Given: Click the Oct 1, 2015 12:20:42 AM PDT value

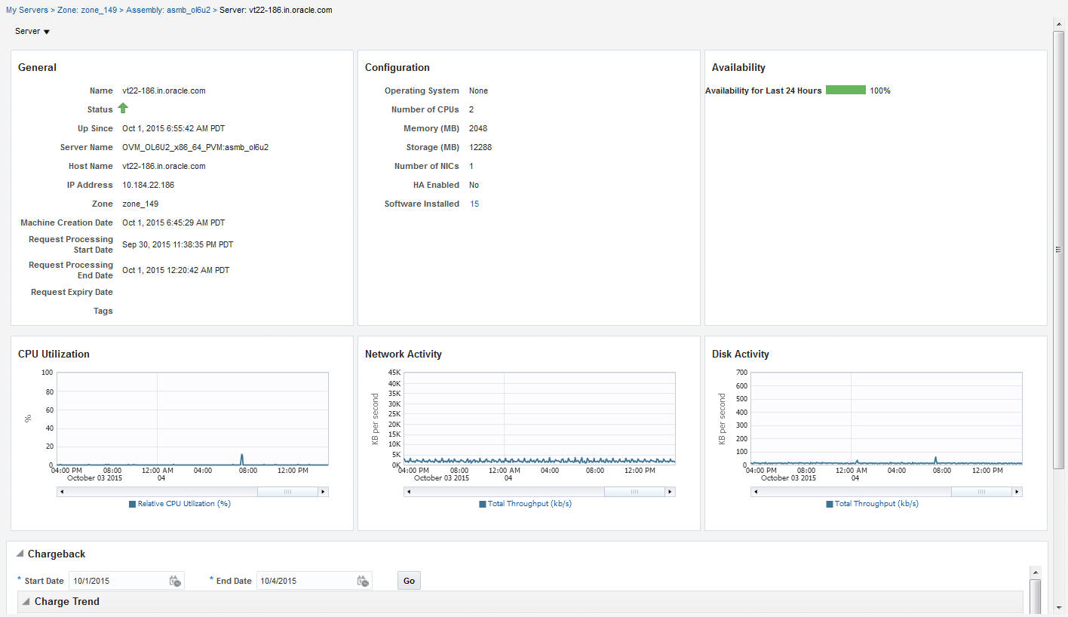Looking at the screenshot, I should pyautogui.click(x=176, y=270).
